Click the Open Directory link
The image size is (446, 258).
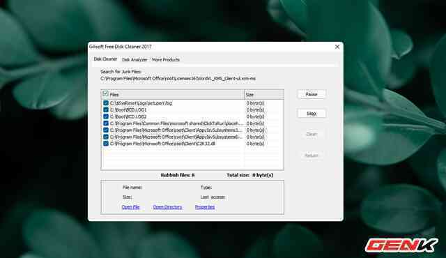[167, 207]
